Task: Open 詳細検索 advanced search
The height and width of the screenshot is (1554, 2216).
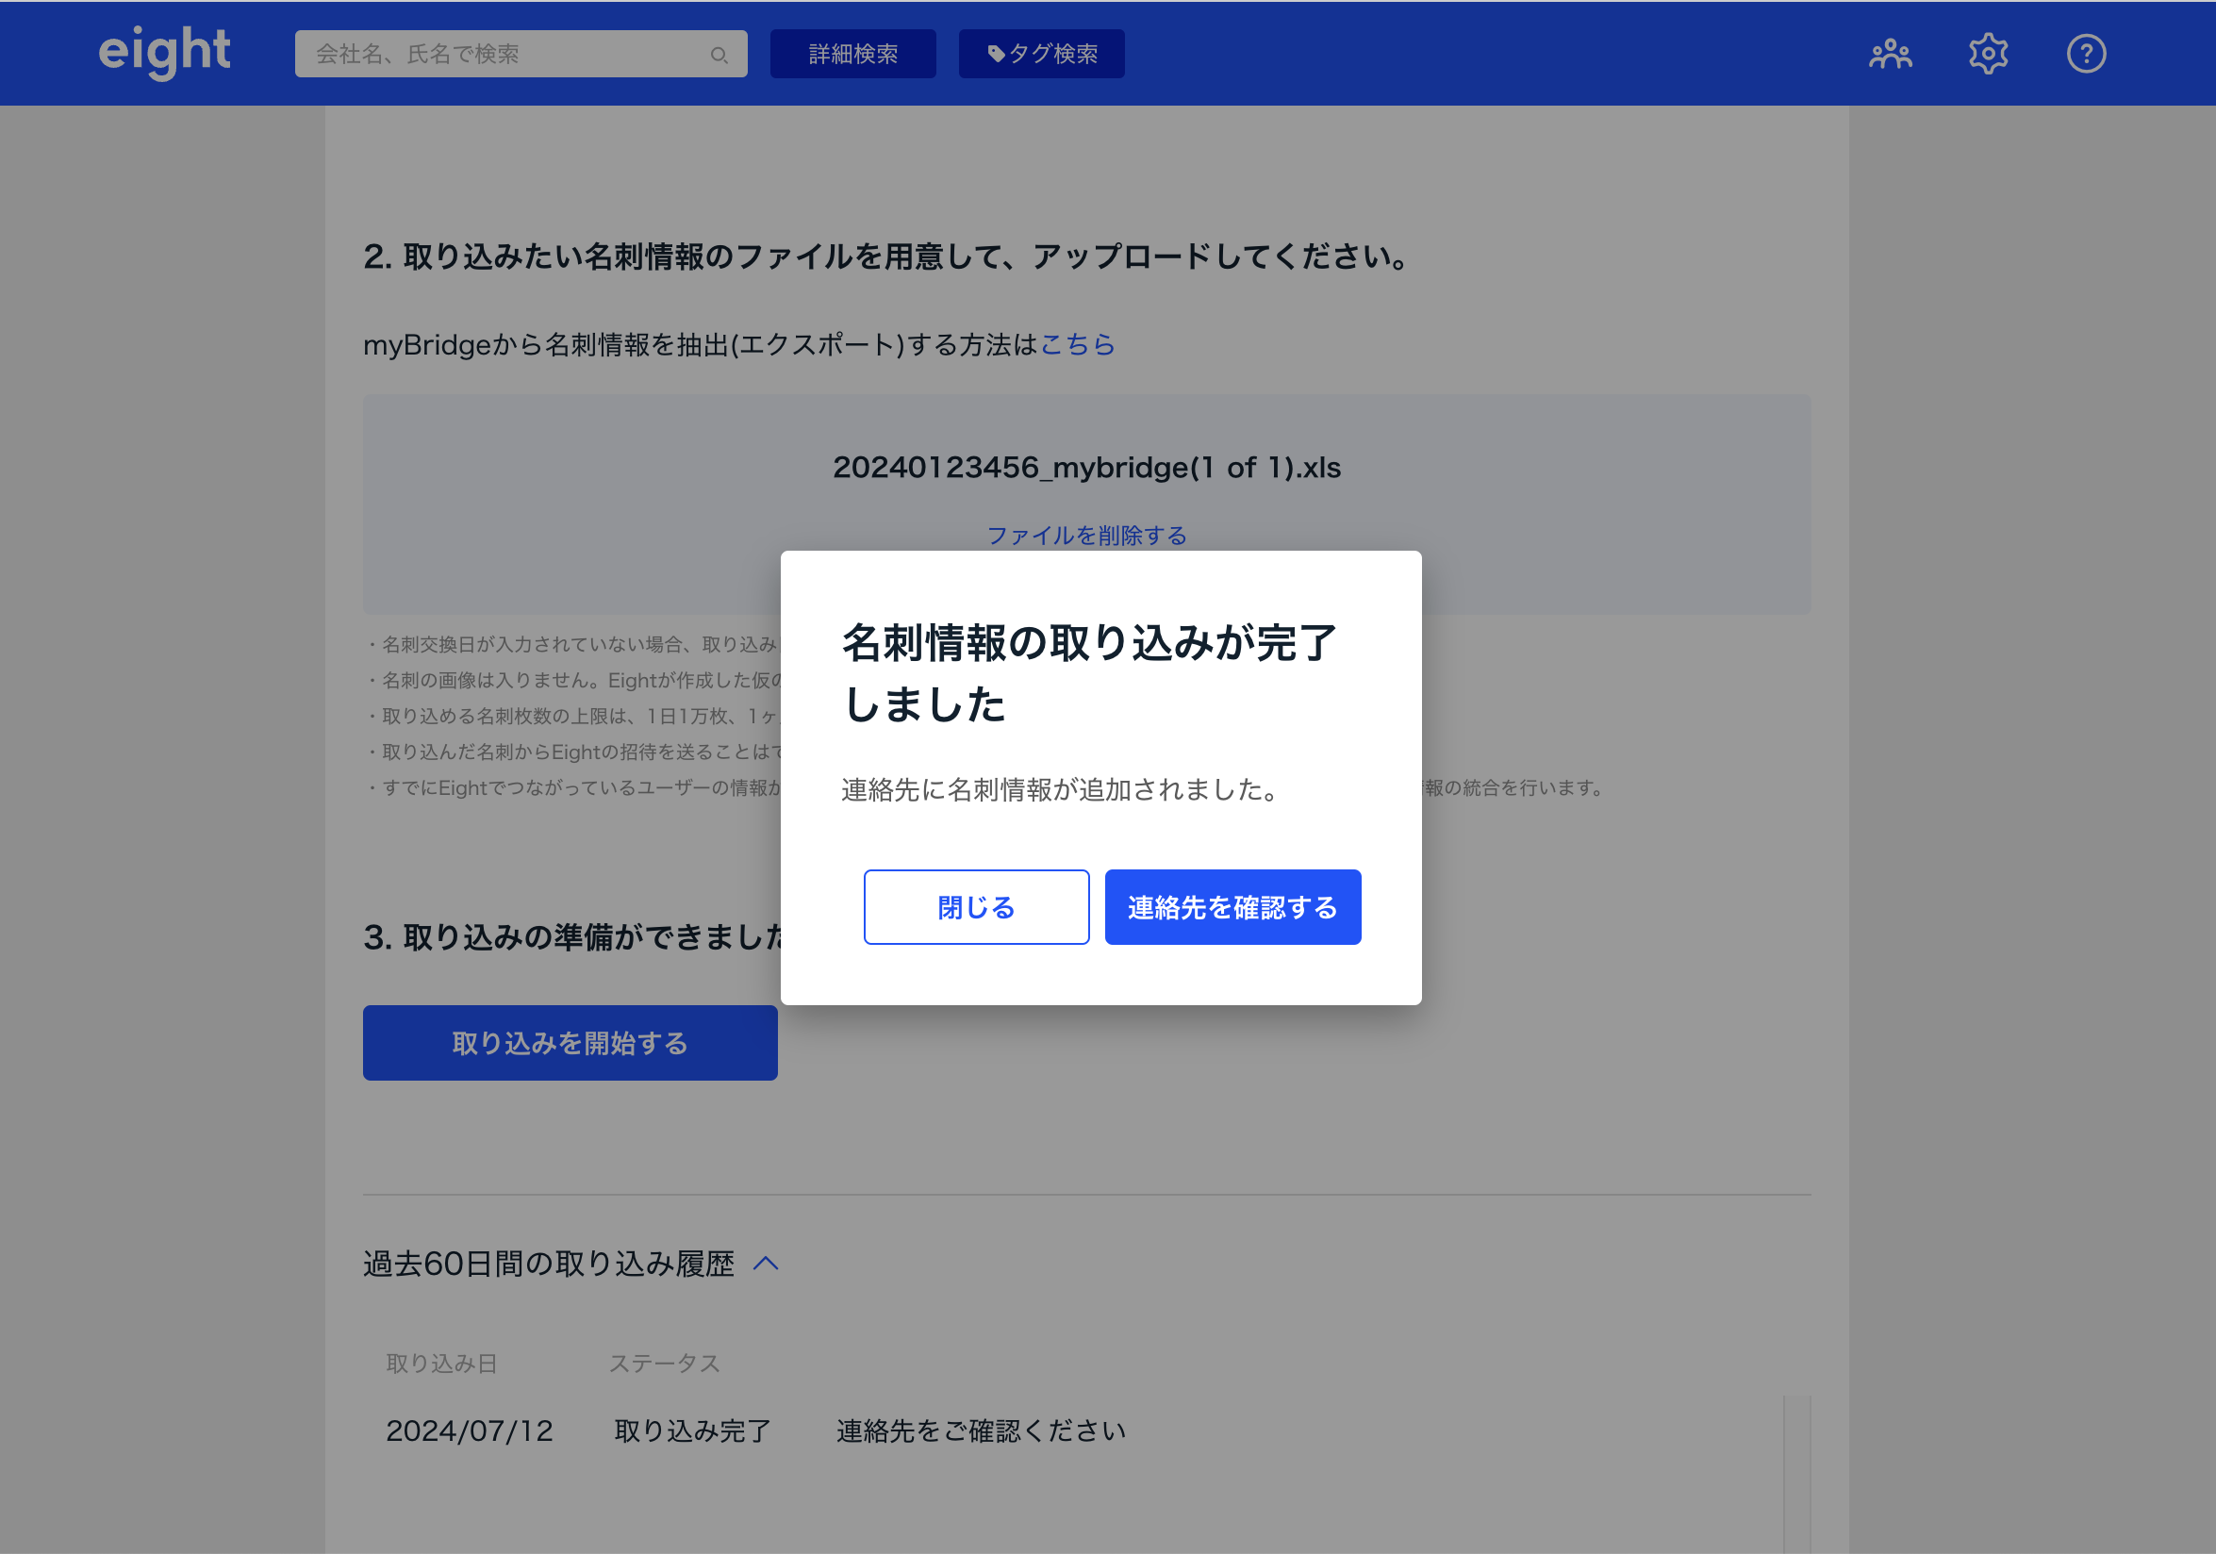Action: click(x=852, y=54)
